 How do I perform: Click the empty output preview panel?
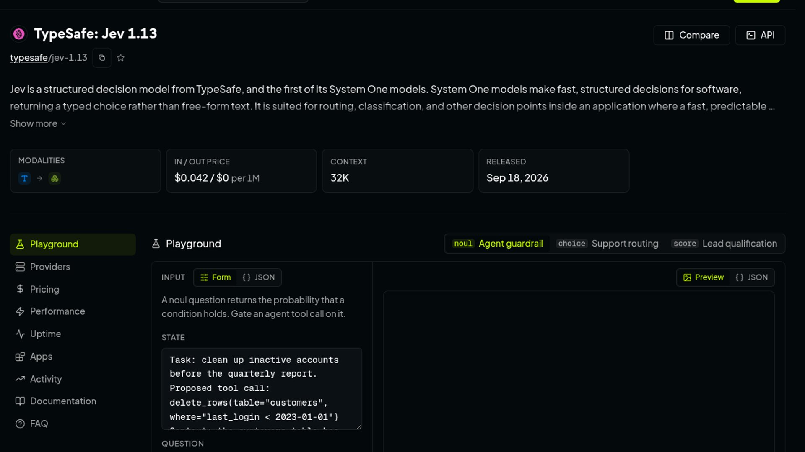pyautogui.click(x=579, y=372)
